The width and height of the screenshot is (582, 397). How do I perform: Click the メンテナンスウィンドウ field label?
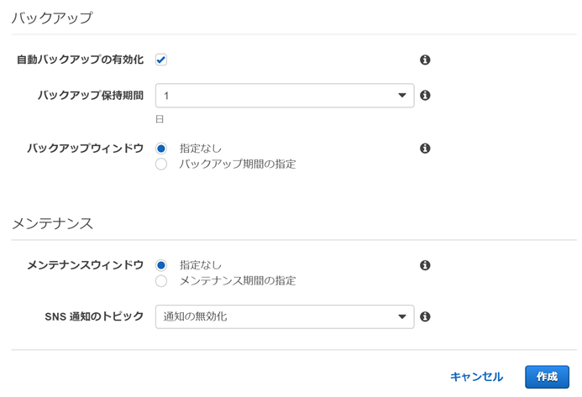(85, 265)
